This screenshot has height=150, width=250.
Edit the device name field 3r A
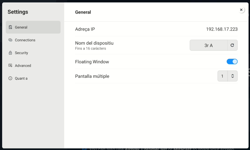(209, 45)
